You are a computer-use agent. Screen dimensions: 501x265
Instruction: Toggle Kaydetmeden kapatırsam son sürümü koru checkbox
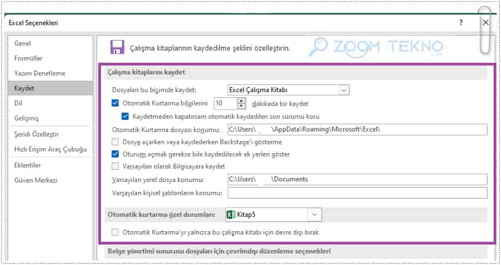(125, 116)
